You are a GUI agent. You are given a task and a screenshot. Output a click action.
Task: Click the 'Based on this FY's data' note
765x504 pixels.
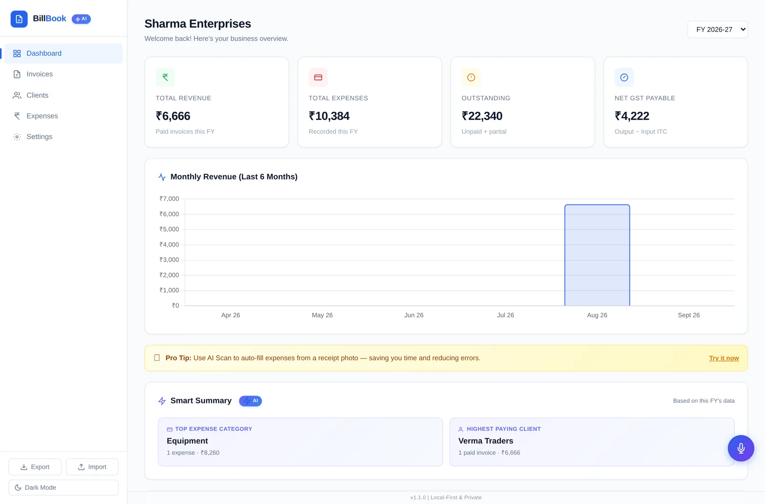pos(704,401)
